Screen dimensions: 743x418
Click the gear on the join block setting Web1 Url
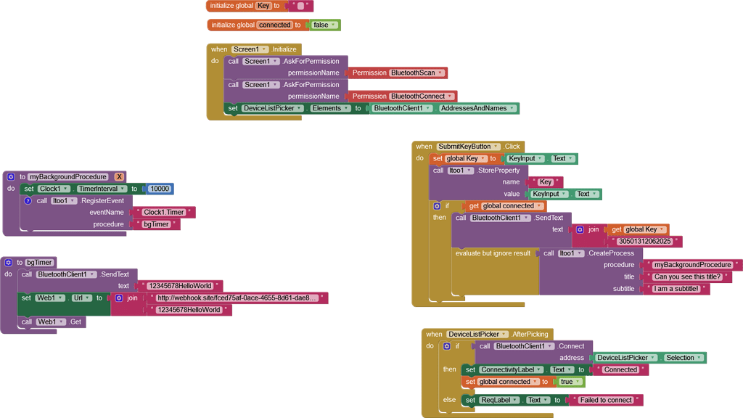coord(119,298)
